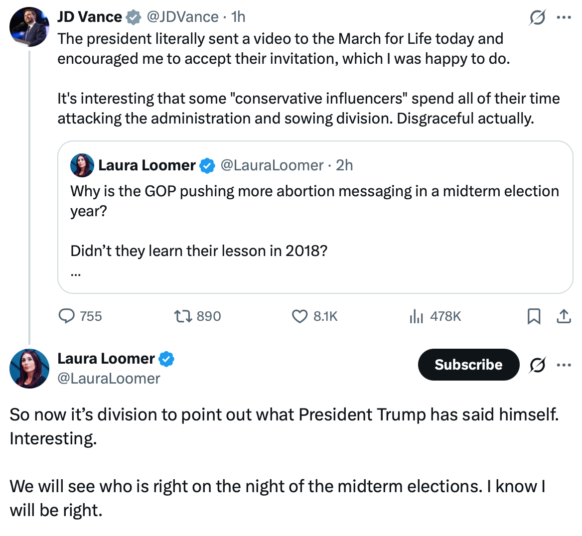Click Grok icon beside the Subscribe button

click(x=537, y=365)
